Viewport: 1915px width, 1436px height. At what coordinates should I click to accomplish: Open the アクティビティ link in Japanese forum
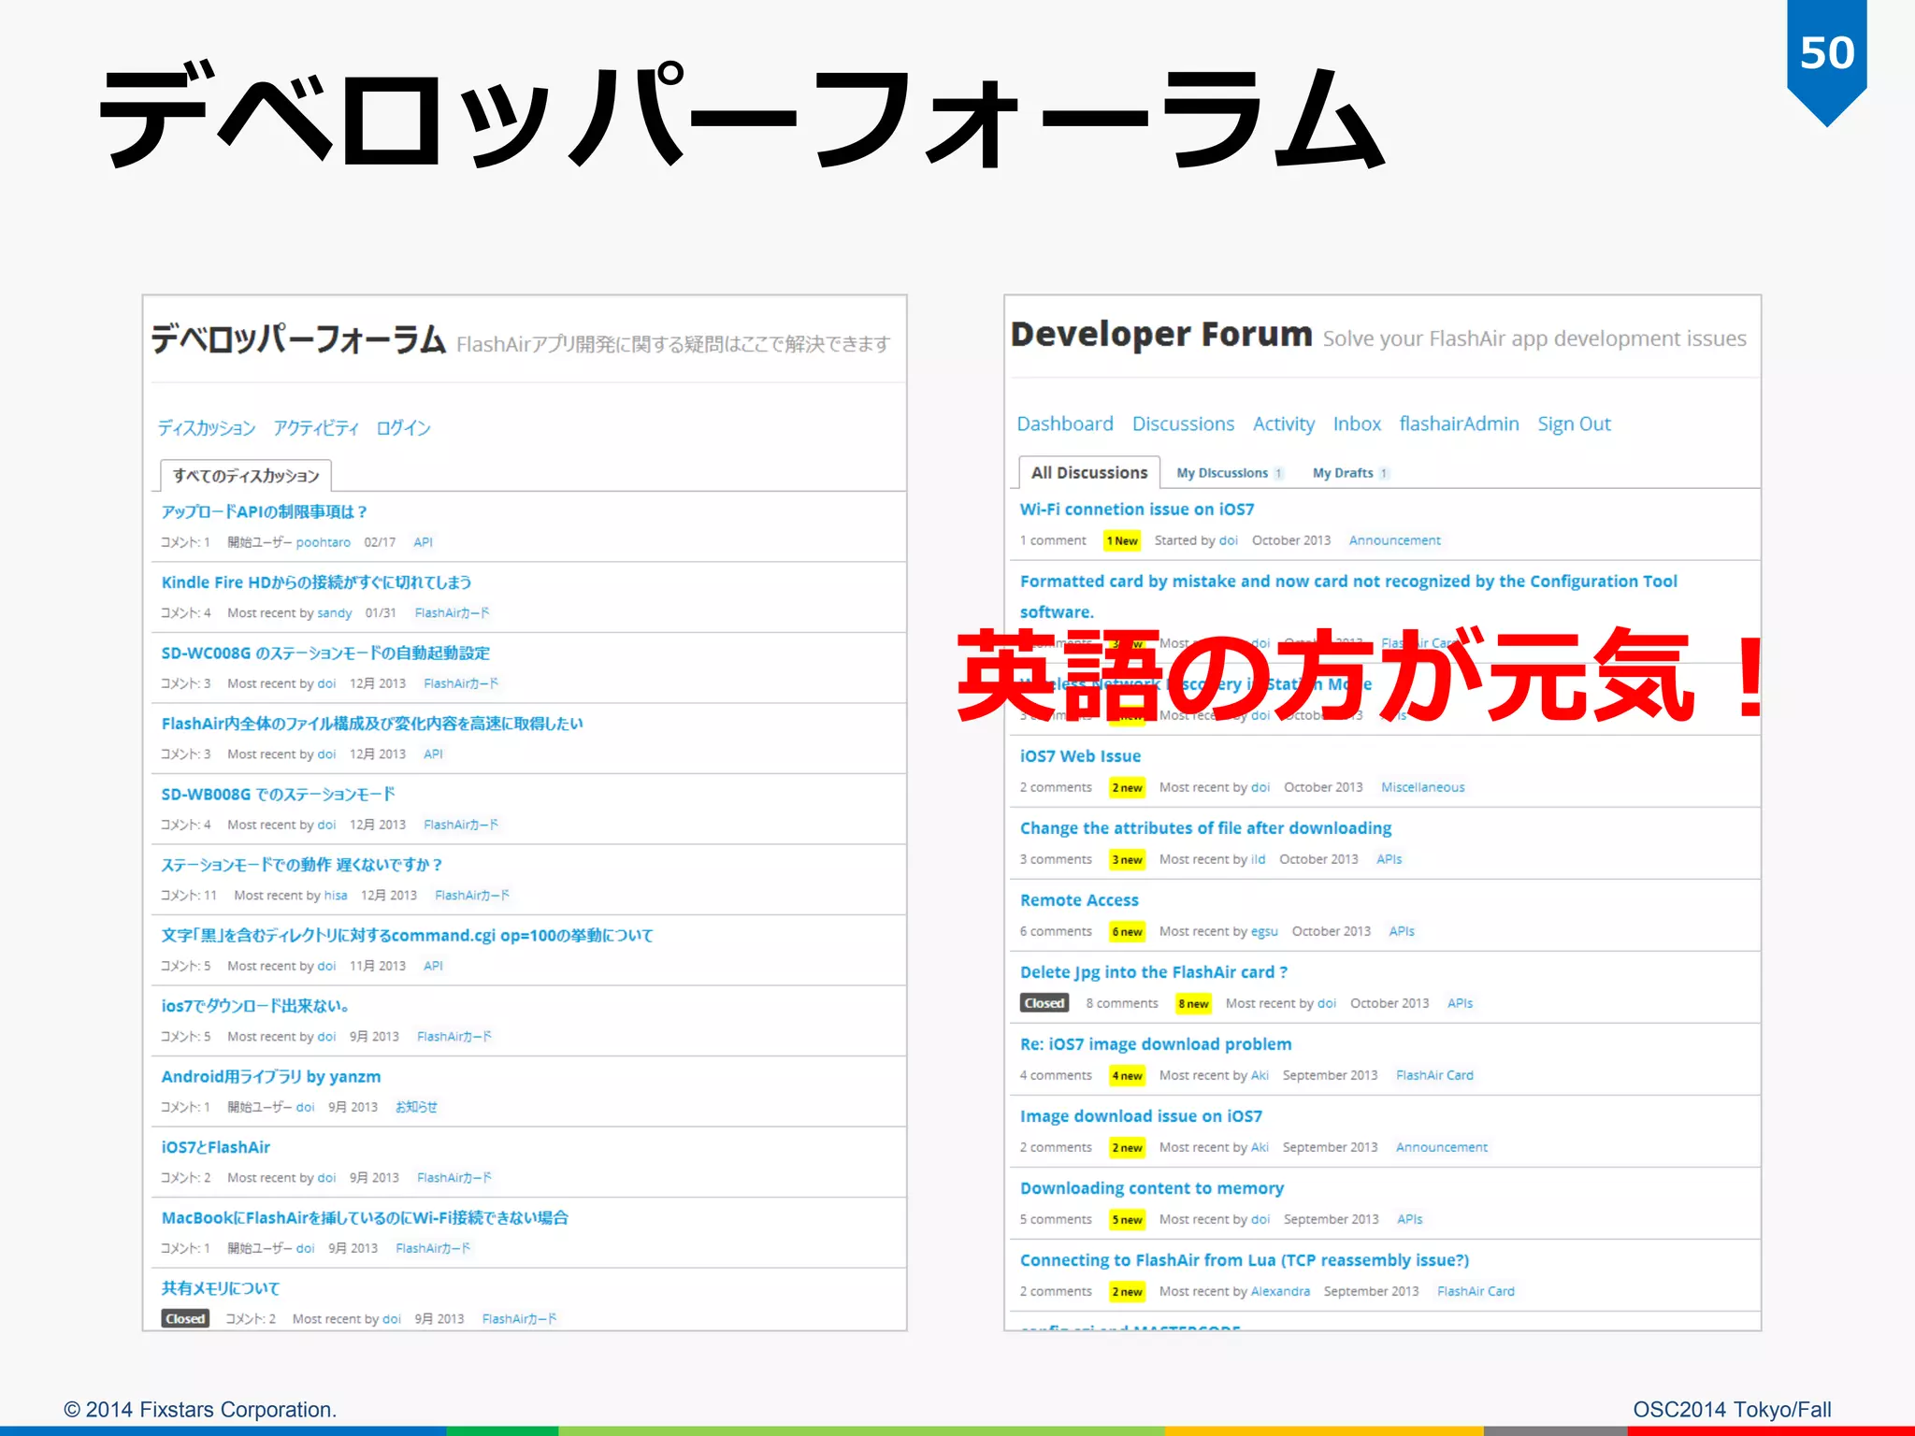click(316, 428)
